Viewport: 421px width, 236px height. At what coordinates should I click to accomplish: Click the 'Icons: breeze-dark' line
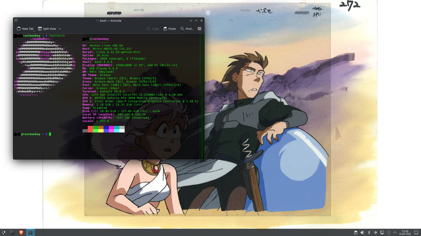119,82
